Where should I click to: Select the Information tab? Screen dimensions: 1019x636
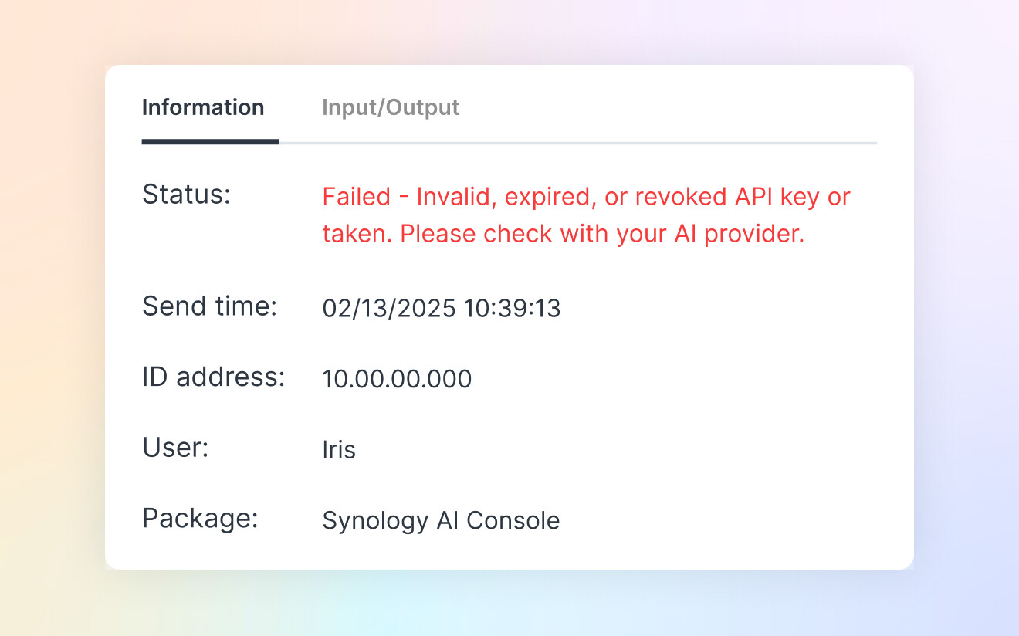coord(203,107)
